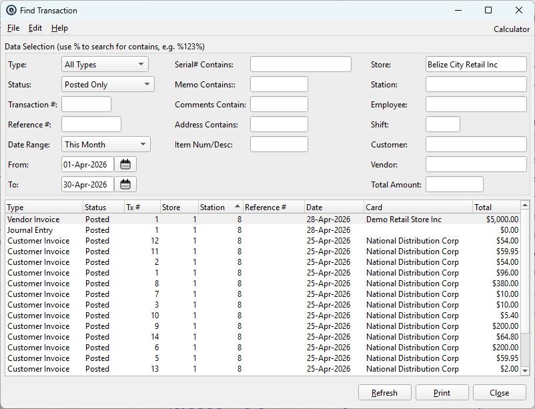Click the From date field 01-Apr-2026

(x=87, y=165)
